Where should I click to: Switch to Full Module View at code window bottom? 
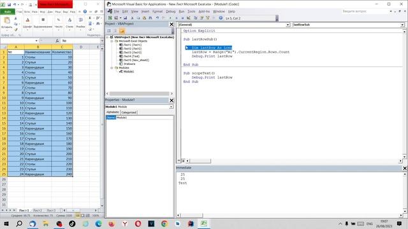click(x=183, y=161)
